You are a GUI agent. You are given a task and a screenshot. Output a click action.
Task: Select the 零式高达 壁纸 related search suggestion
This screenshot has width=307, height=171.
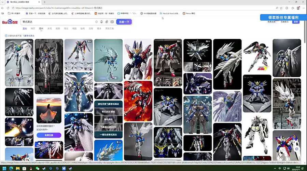pyautogui.click(x=108, y=112)
